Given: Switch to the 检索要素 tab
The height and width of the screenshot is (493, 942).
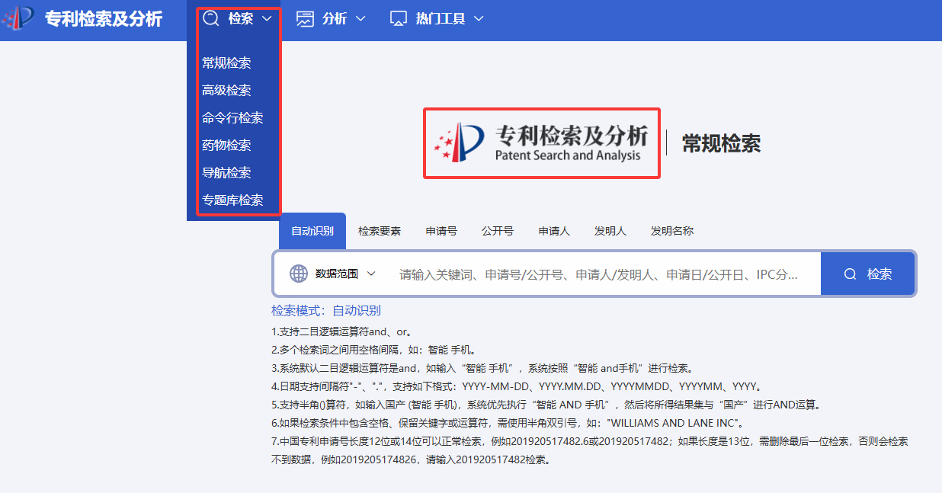Looking at the screenshot, I should (380, 231).
